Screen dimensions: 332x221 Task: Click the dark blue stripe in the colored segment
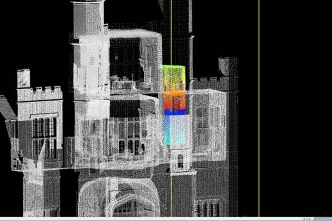[x=175, y=113]
